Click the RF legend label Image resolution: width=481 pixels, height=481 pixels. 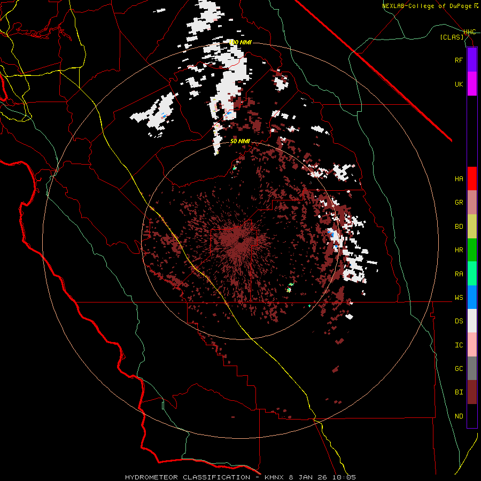459,60
